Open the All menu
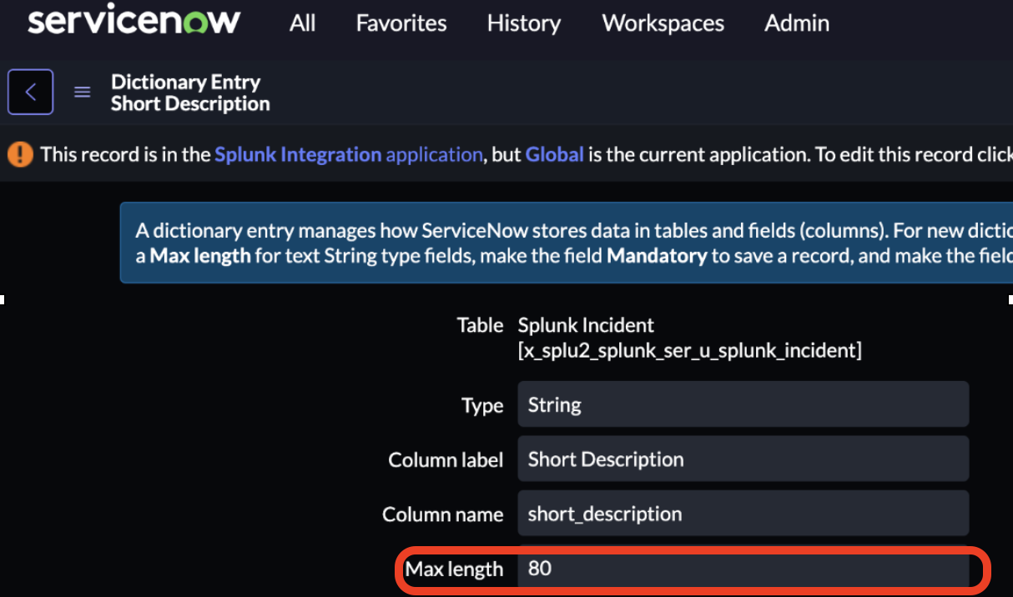Viewport: 1013px width, 597px height. (302, 23)
